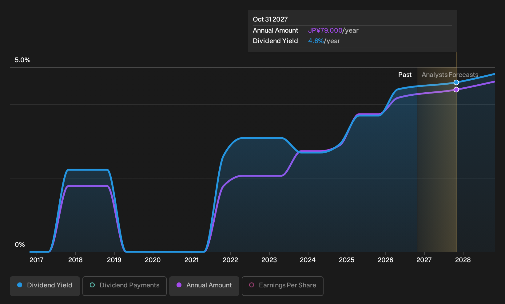The image size is (505, 304).
Task: Click the JP¥79.000 annual amount value
Action: click(325, 30)
